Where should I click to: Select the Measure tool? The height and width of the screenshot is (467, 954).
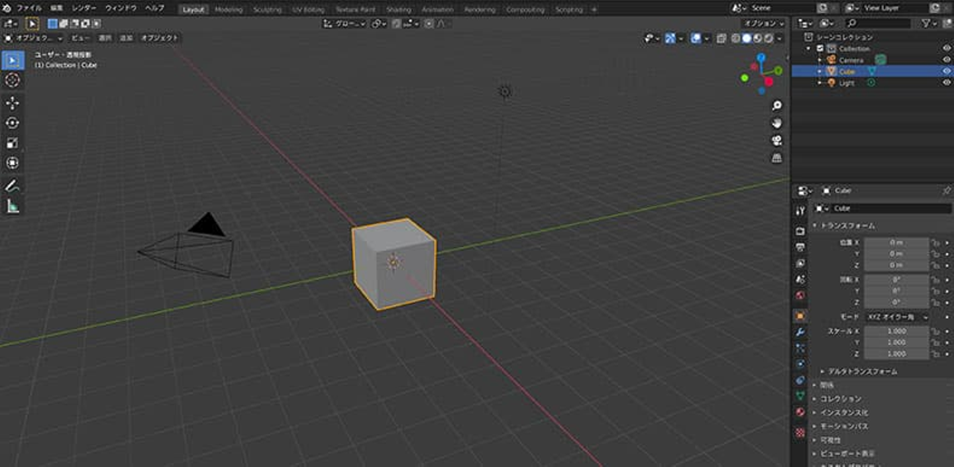click(13, 207)
